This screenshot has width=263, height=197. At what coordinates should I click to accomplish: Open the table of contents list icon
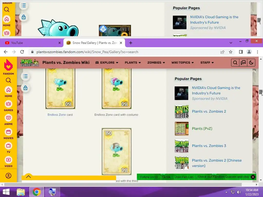[25, 76]
